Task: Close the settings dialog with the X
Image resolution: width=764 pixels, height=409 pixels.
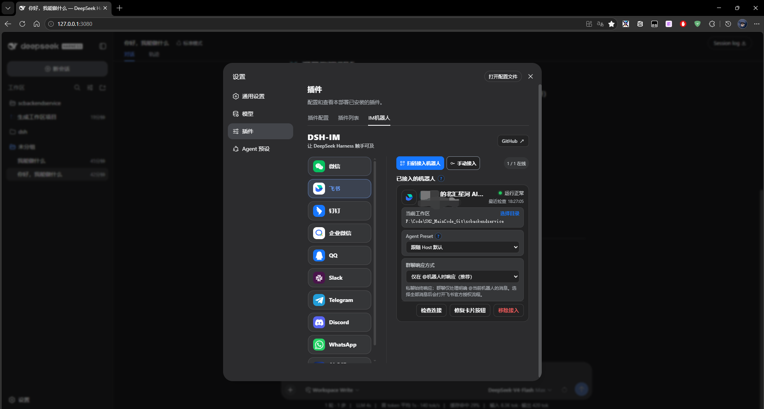Action: 531,76
